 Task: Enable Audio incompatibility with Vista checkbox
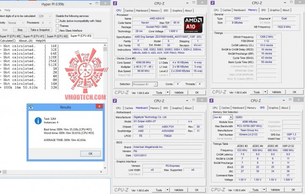tap(57, 21)
